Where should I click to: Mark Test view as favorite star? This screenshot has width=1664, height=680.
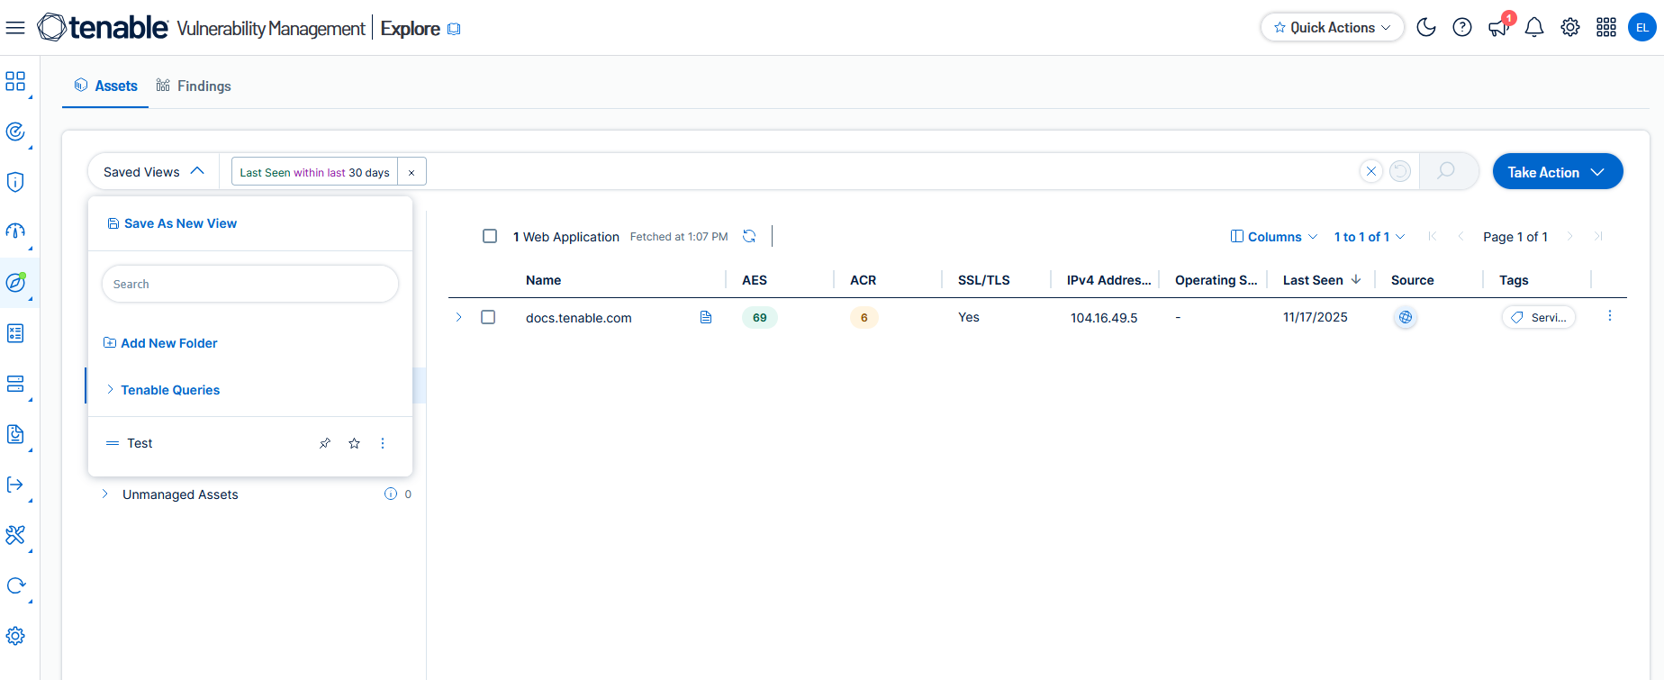(x=354, y=443)
